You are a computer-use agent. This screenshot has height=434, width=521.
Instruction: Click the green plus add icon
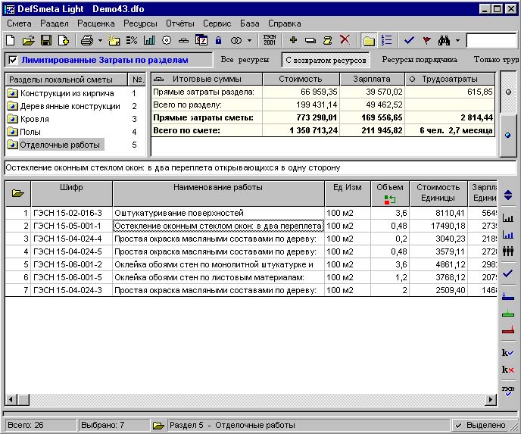293,40
